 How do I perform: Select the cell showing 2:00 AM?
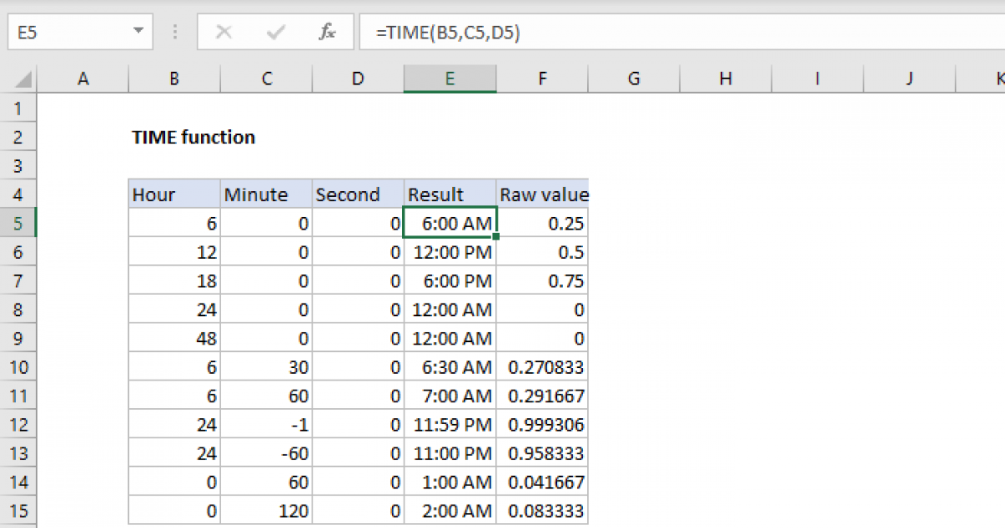(x=450, y=510)
